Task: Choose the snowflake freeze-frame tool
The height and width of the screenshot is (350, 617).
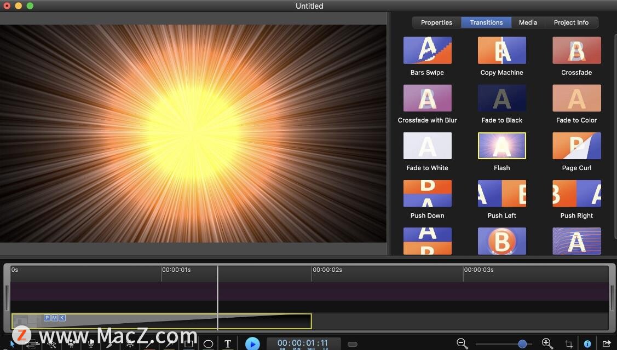Action: [x=130, y=343]
